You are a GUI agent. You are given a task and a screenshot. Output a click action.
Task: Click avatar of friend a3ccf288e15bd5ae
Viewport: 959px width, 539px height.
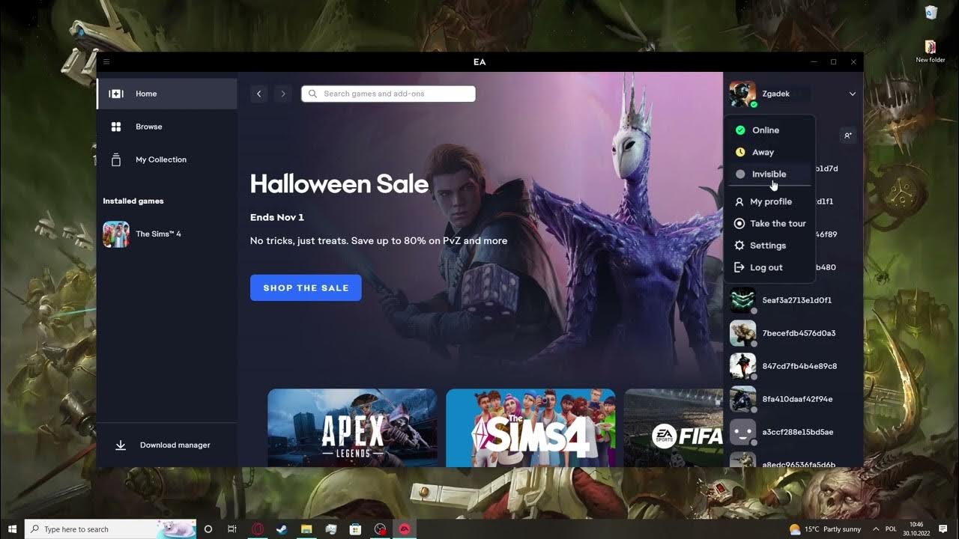tap(742, 432)
